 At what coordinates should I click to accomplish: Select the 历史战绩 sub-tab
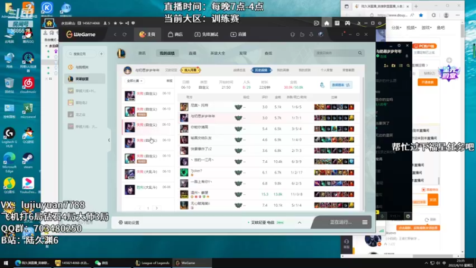click(x=261, y=70)
